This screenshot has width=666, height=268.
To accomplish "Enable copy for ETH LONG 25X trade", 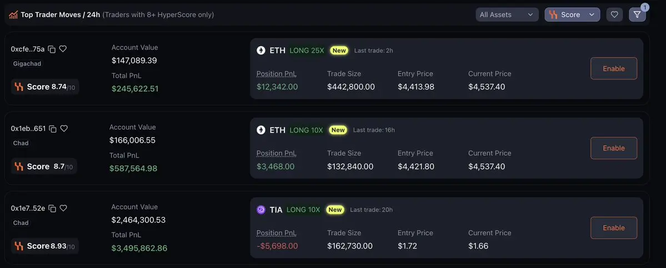I will tap(614, 68).
